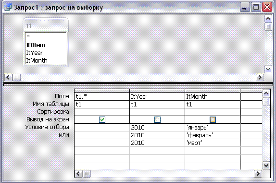
Task: Click the sort cell for t1.* column
Action: [102, 112]
